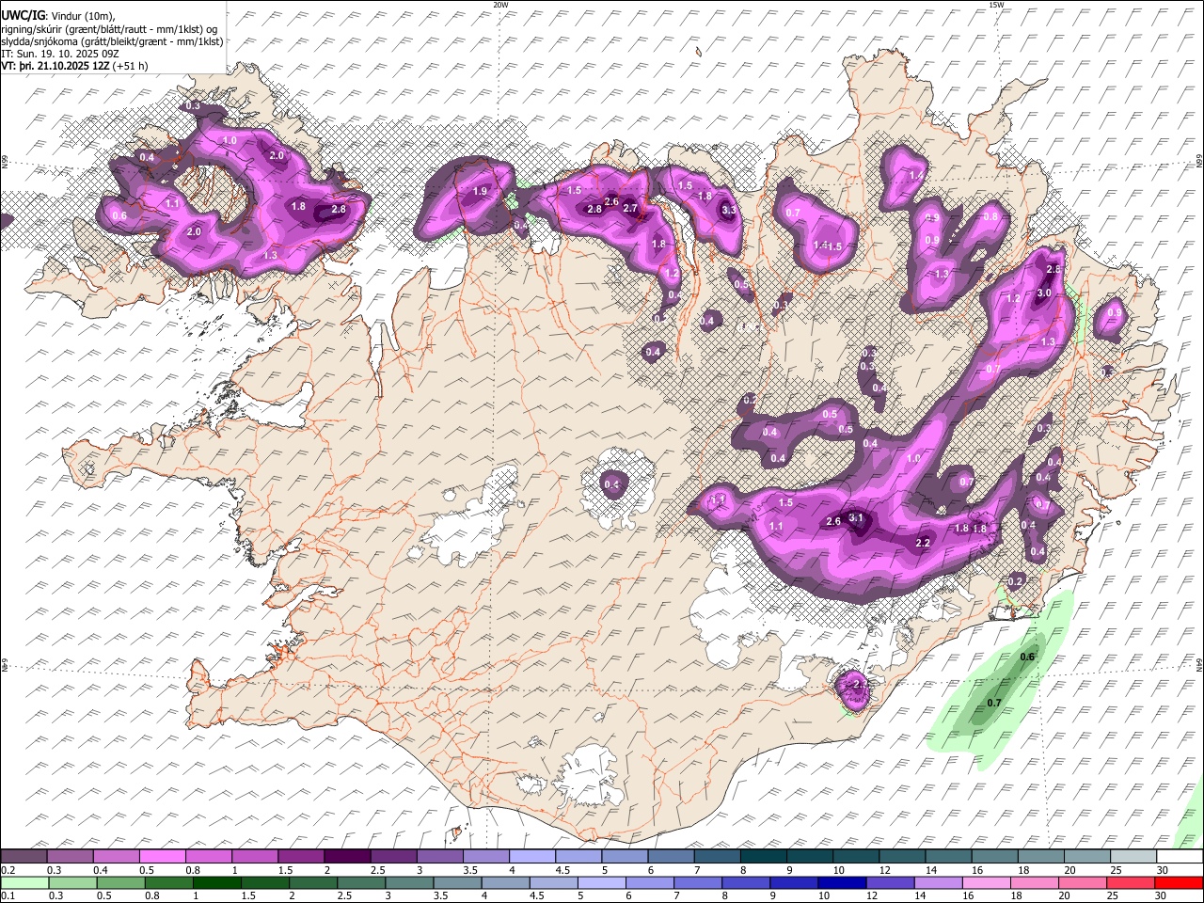Click the '3.1' snowfall maximum value
Screen dimensions: 1204x903
[x=856, y=518]
